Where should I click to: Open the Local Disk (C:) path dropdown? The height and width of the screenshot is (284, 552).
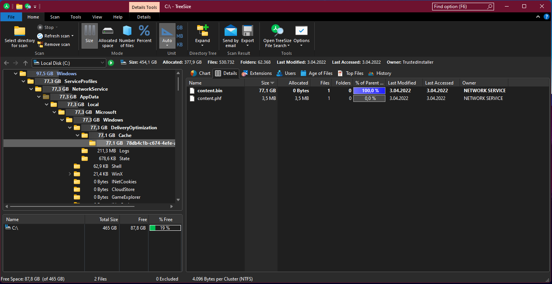102,63
